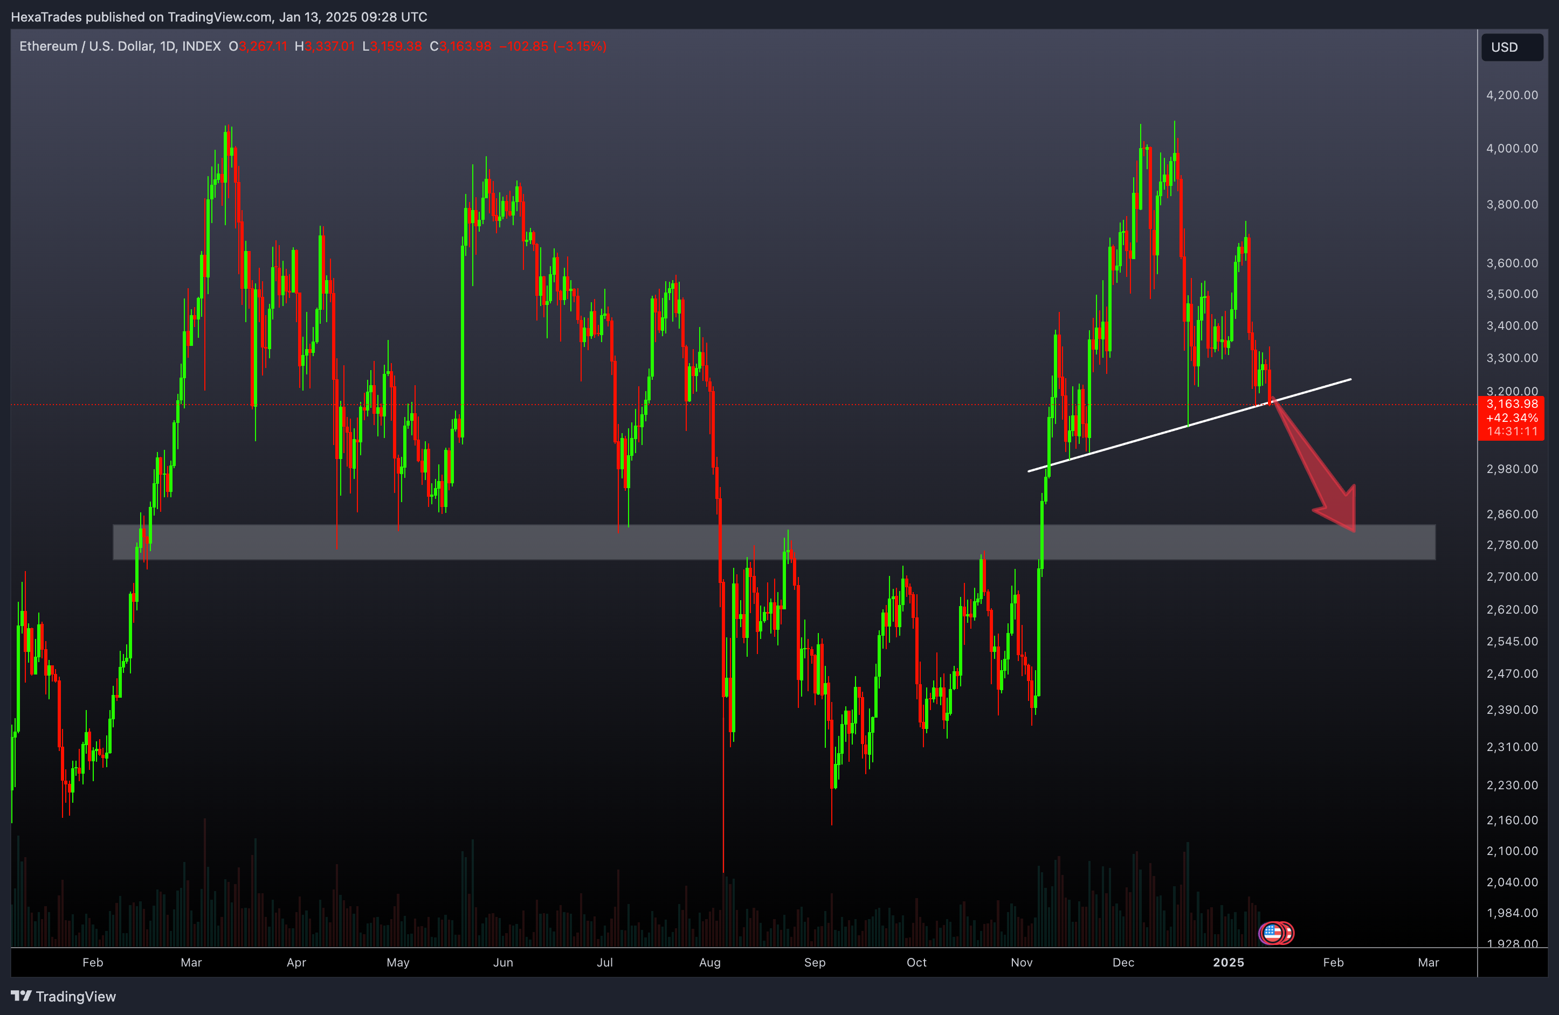Click the red current price label 3,163.98
Viewport: 1559px width, 1015px height.
[1512, 404]
